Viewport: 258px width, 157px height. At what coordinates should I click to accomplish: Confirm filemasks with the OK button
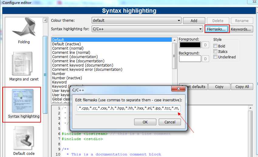(x=145, y=122)
